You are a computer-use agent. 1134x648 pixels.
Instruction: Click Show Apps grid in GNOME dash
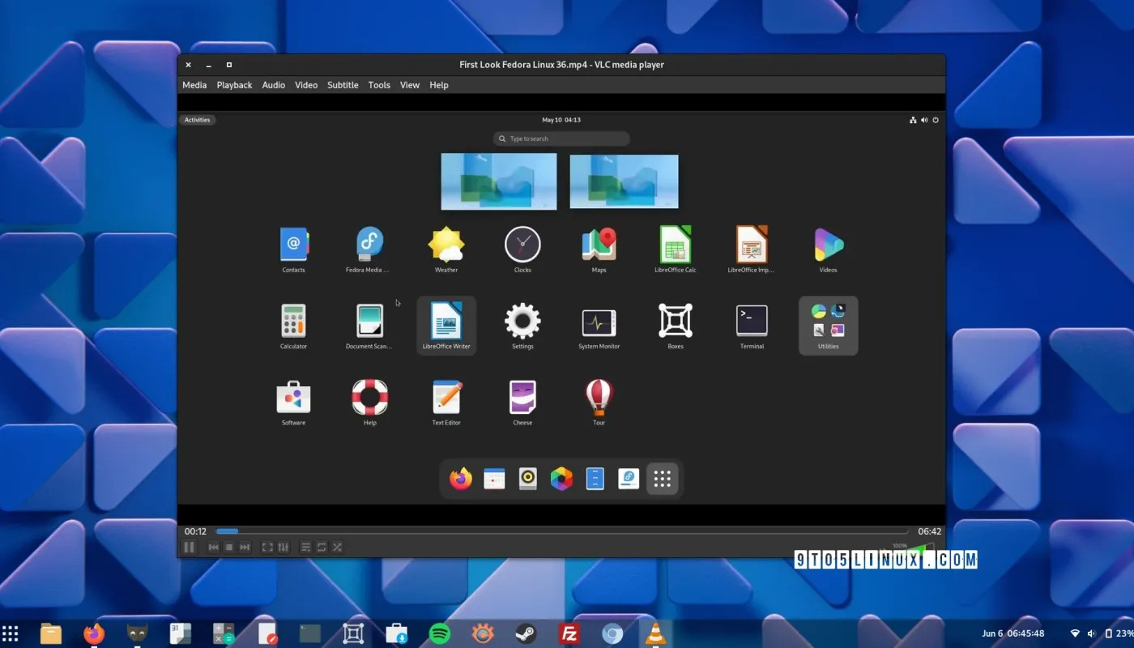(x=662, y=479)
